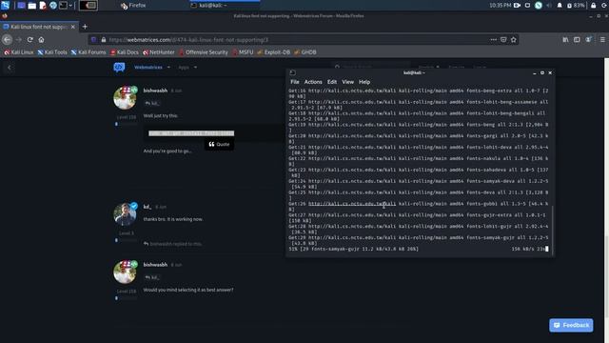Expand the terminal launcher dropdown arrow
609x343 pixels.
[70, 6]
